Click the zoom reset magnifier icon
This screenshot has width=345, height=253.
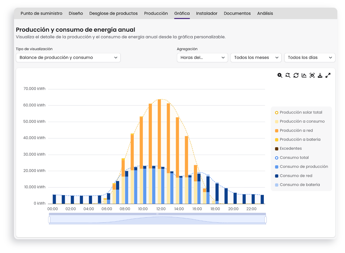click(288, 76)
